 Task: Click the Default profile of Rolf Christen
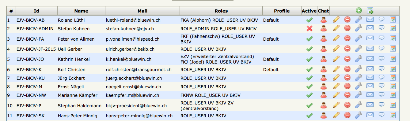pyautogui.click(x=271, y=70)
